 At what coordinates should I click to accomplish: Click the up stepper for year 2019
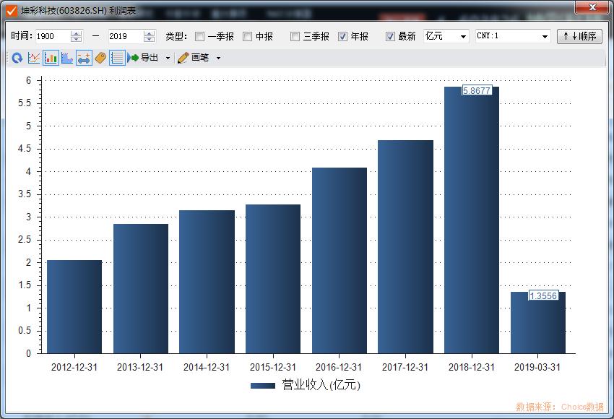click(x=149, y=33)
